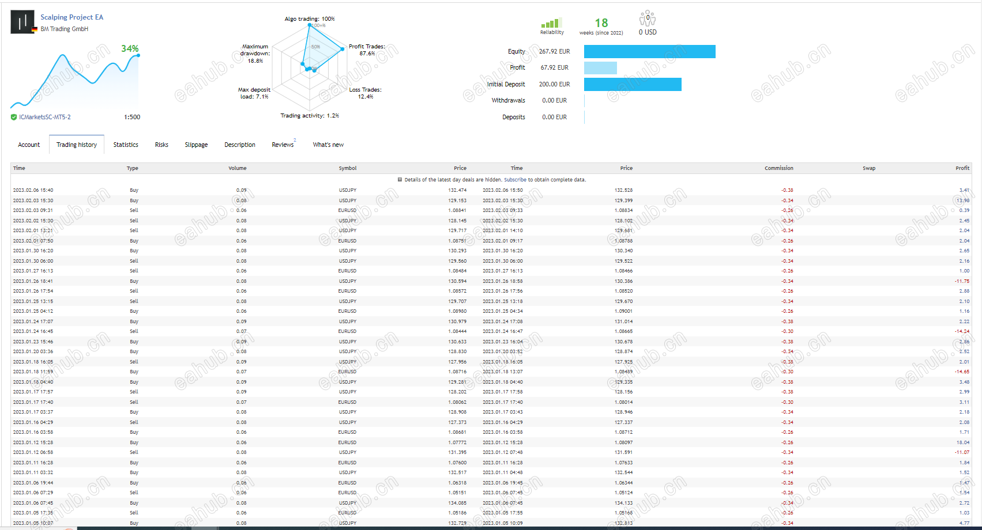Click the Profit column header
Viewport: 982px width, 530px height.
[962, 168]
